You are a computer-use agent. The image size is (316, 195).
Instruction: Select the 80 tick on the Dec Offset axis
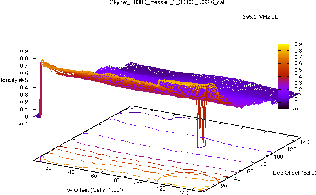263,164
